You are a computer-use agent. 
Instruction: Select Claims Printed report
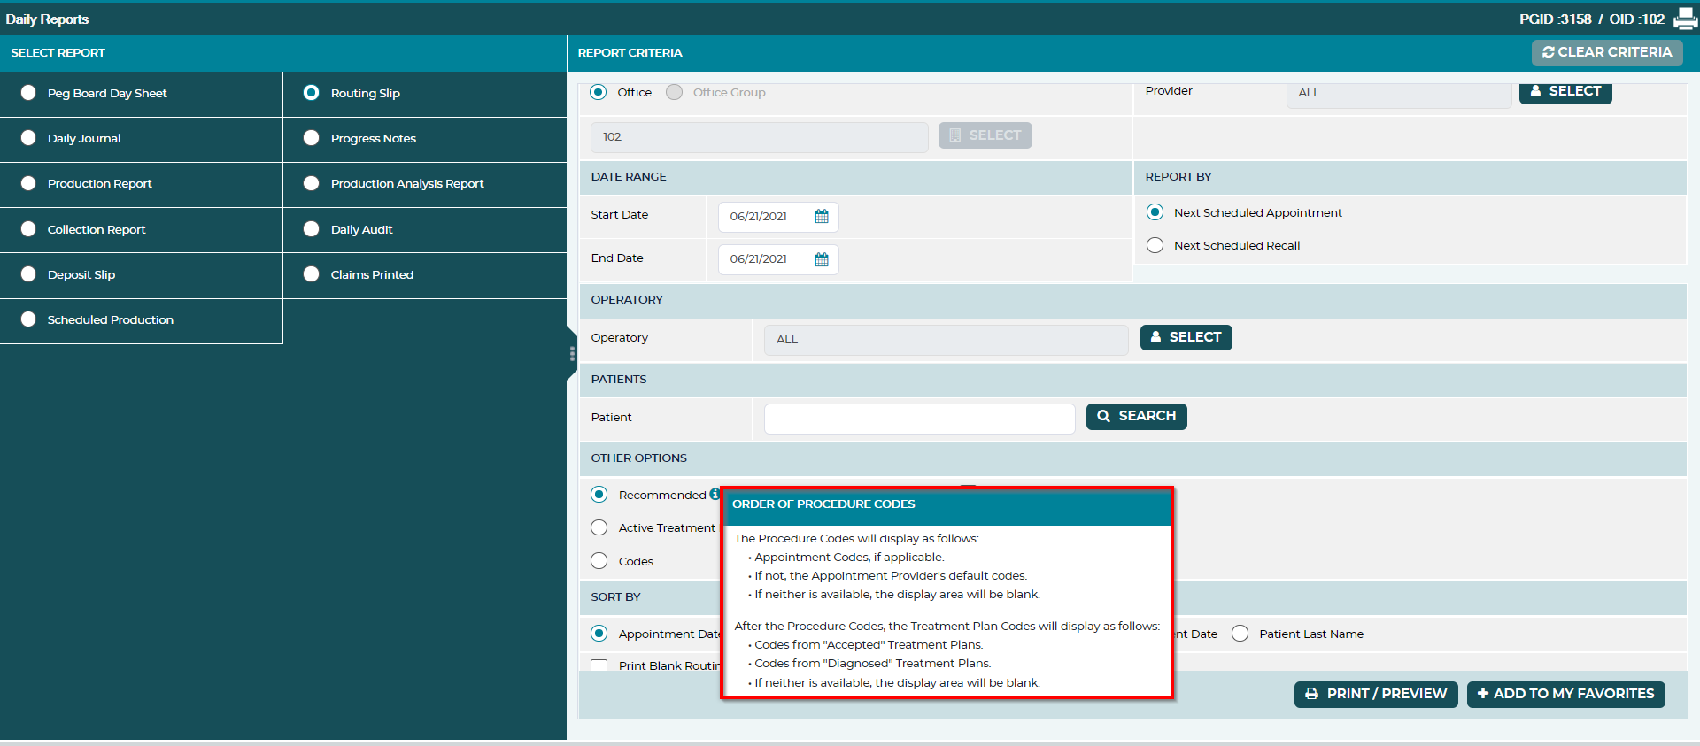point(311,274)
